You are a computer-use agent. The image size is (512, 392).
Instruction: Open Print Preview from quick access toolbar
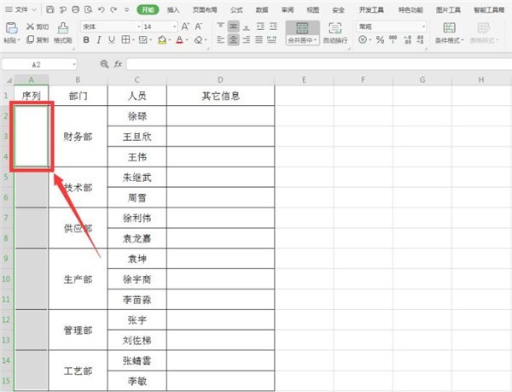point(88,9)
